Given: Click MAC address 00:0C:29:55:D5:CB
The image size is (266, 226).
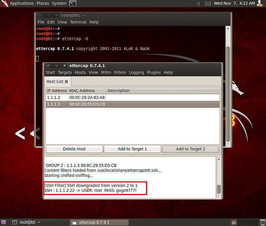Looking at the screenshot, I should point(87,104).
